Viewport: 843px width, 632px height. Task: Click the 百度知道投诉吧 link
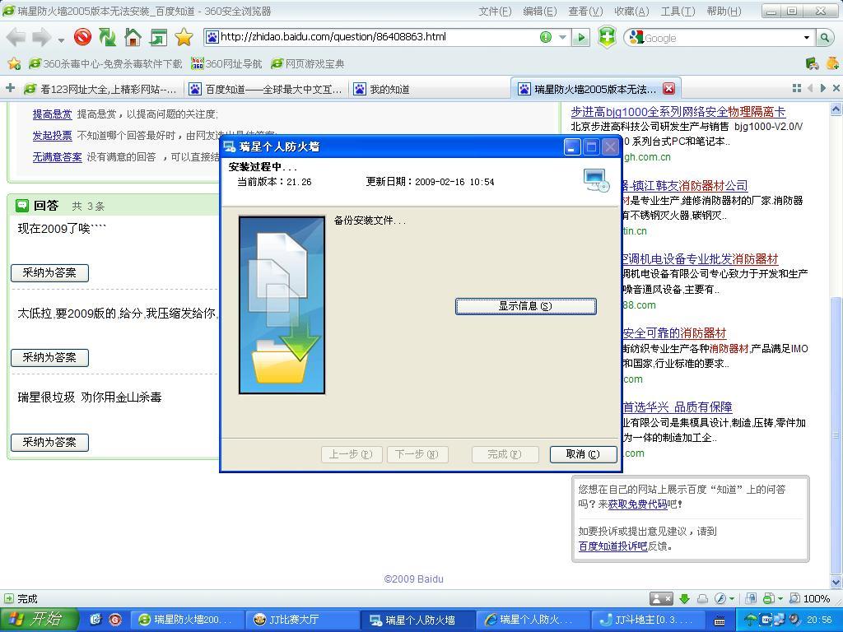click(x=612, y=546)
